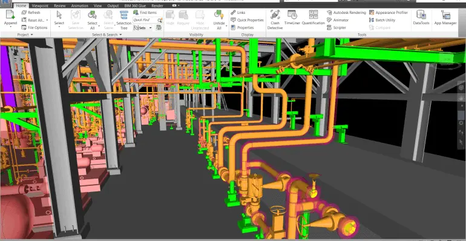Image resolution: width=466 pixels, height=241 pixels.
Task: Toggle Quick Properties display
Action: coord(248,20)
